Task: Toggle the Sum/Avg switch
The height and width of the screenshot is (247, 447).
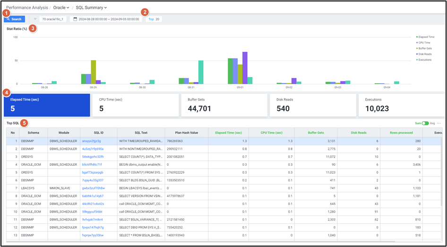Action: coord(425,123)
